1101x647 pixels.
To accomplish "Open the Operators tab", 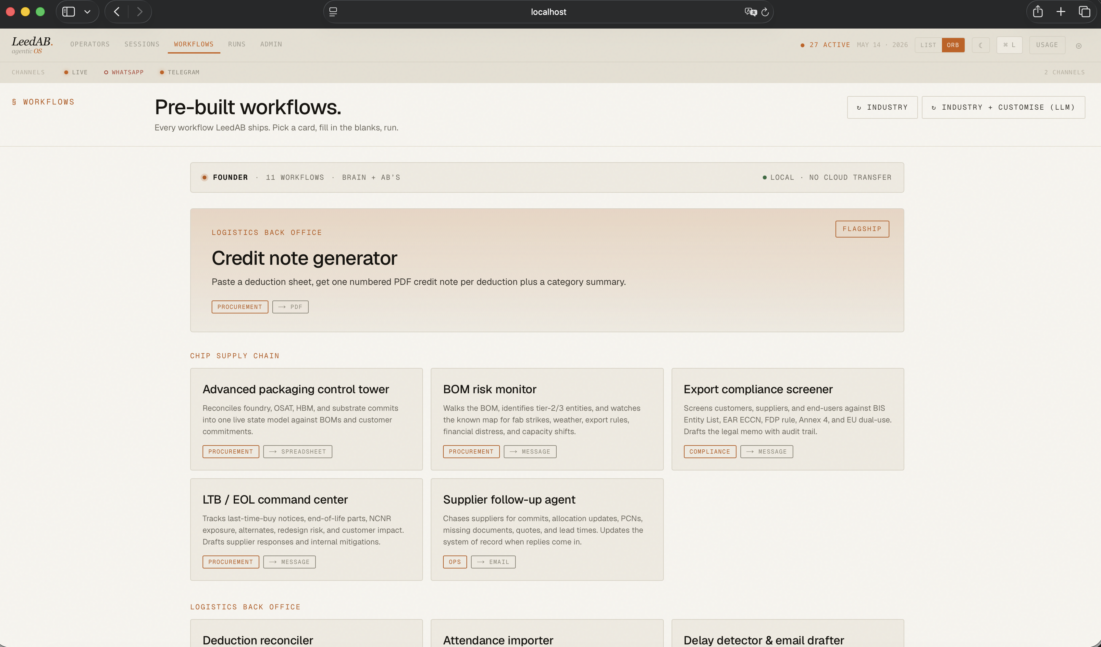I will [90, 44].
